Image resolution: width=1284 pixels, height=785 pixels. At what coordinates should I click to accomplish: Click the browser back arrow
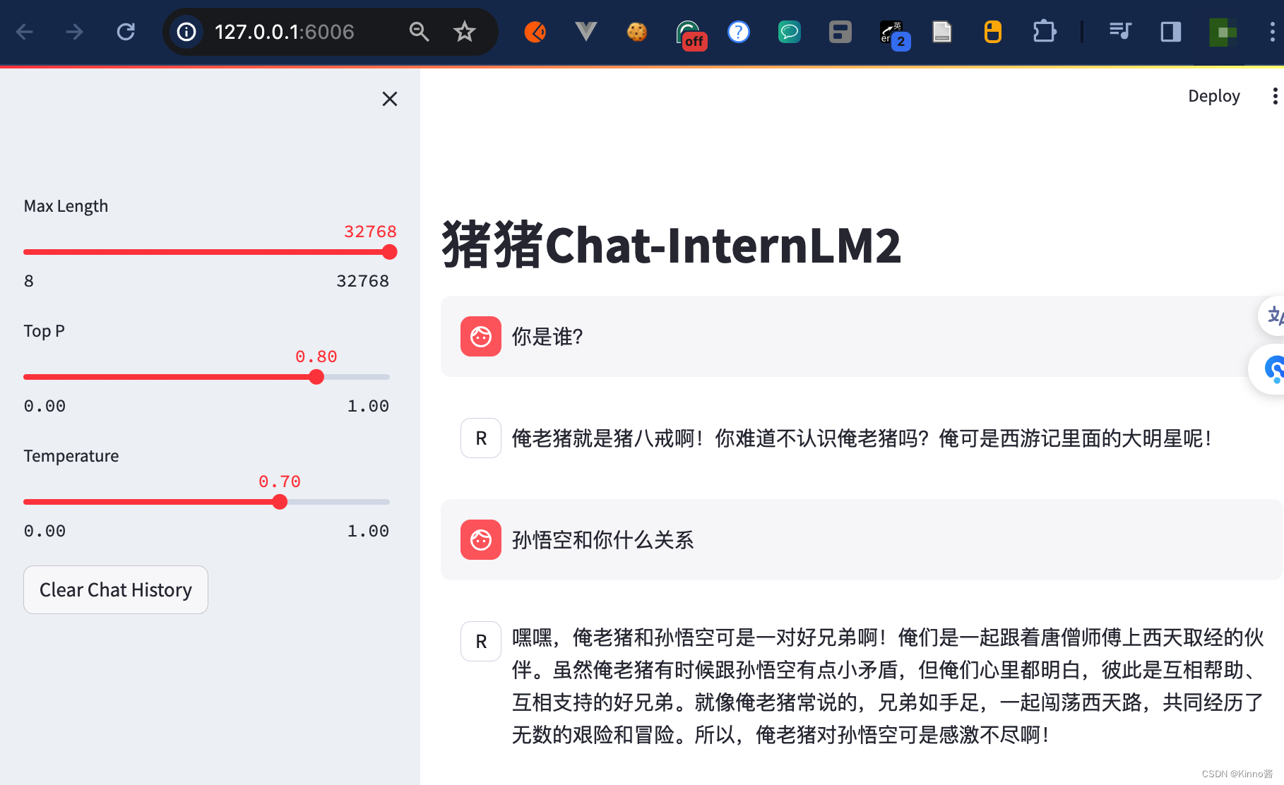pyautogui.click(x=25, y=32)
